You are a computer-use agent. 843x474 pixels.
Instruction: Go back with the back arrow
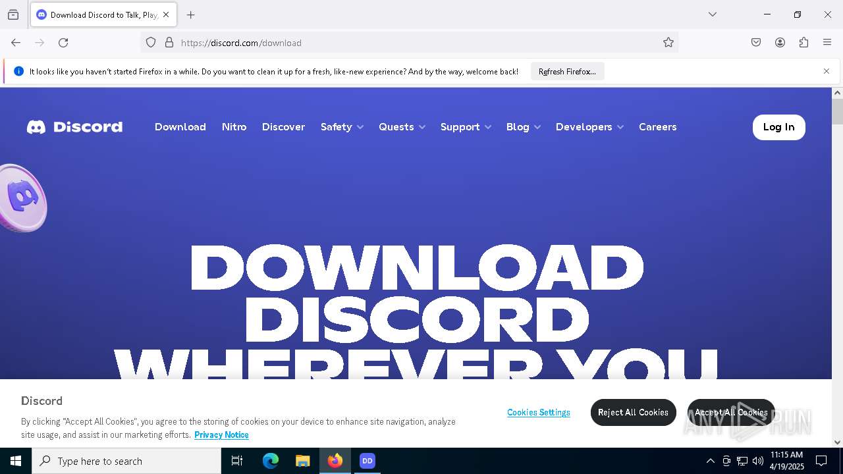coord(16,43)
